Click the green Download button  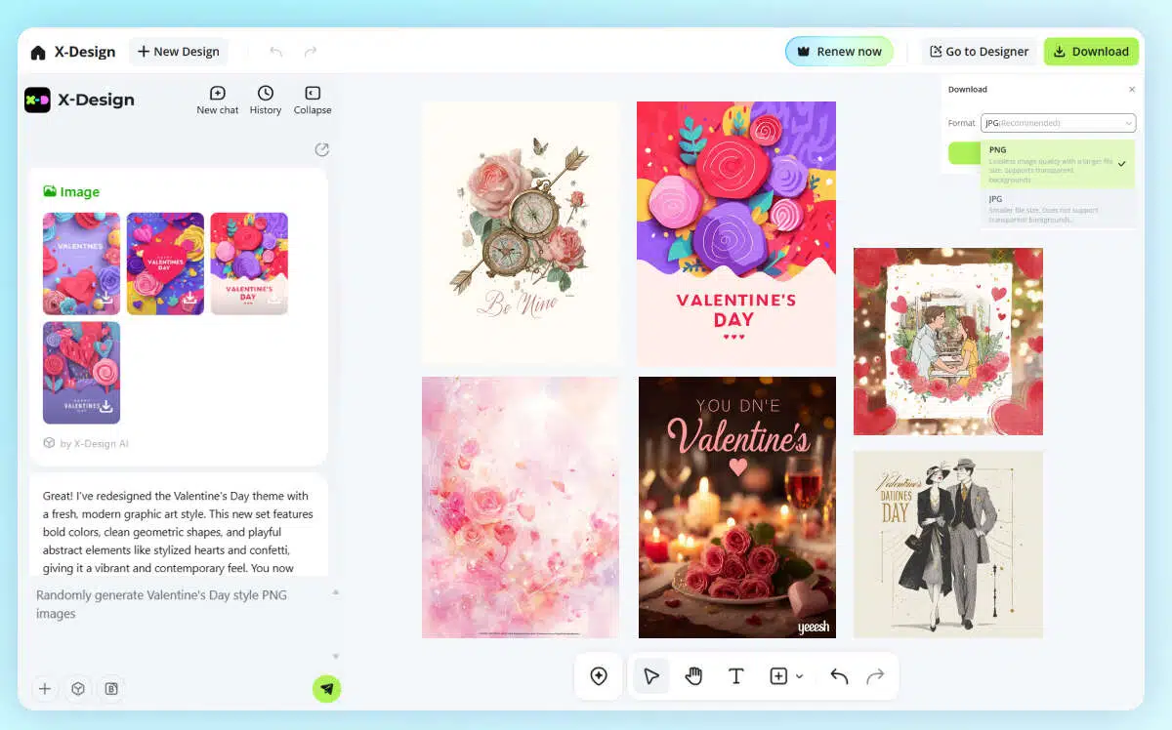pos(1091,52)
